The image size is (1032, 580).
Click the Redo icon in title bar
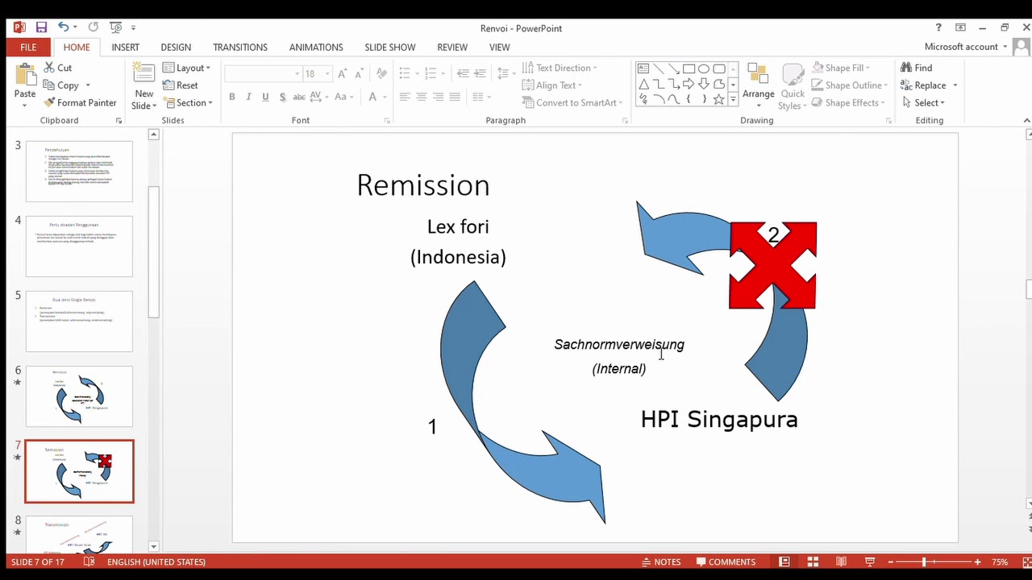point(93,27)
